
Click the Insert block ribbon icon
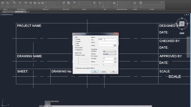click(x=2, y=3)
